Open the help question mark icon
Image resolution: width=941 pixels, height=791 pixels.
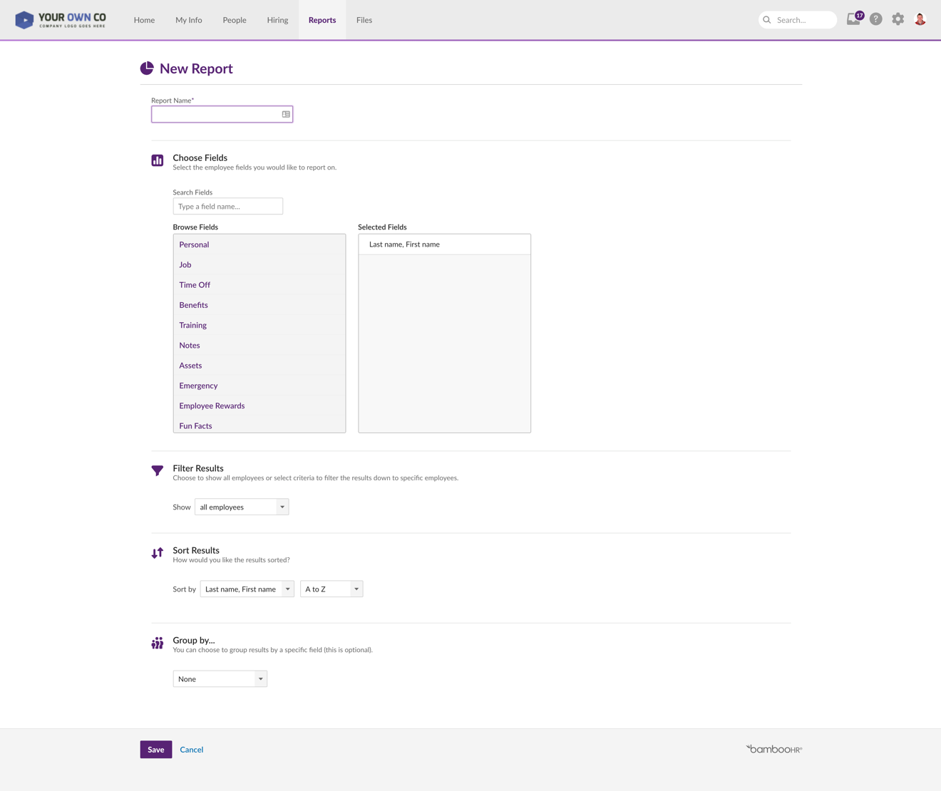876,20
